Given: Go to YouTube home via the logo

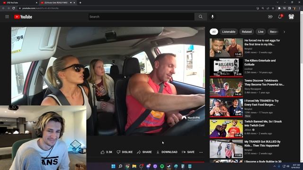Looking at the screenshot, I should pyautogui.click(x=23, y=17).
